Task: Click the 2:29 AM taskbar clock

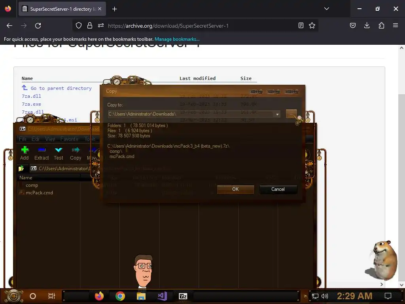Action: coord(355,296)
